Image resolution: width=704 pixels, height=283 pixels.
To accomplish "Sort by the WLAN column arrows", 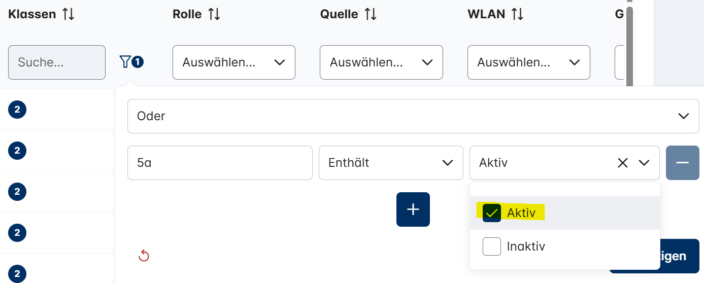I will click(517, 14).
